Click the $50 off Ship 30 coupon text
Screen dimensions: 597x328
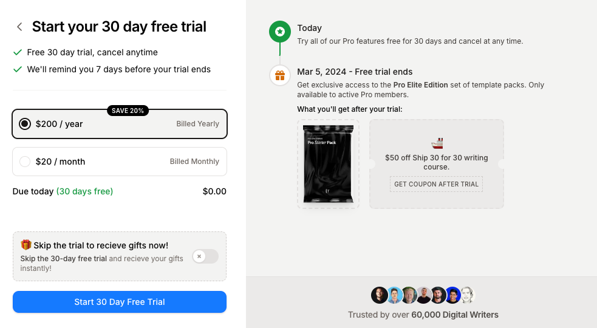[x=436, y=162]
